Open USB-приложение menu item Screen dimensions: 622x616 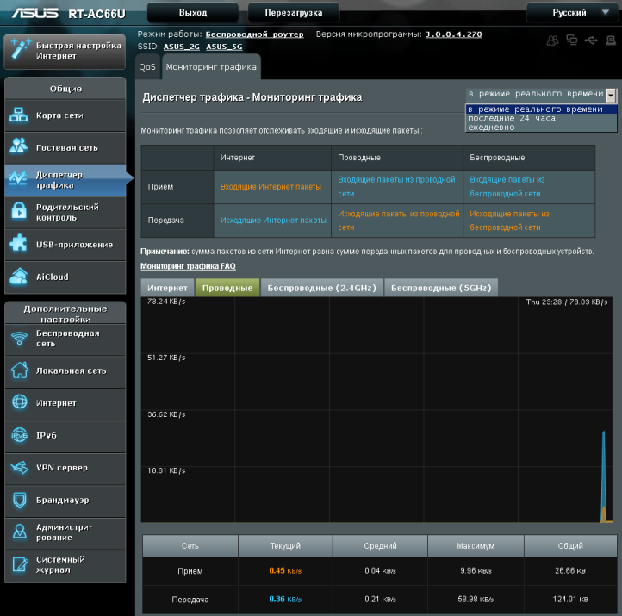[65, 245]
